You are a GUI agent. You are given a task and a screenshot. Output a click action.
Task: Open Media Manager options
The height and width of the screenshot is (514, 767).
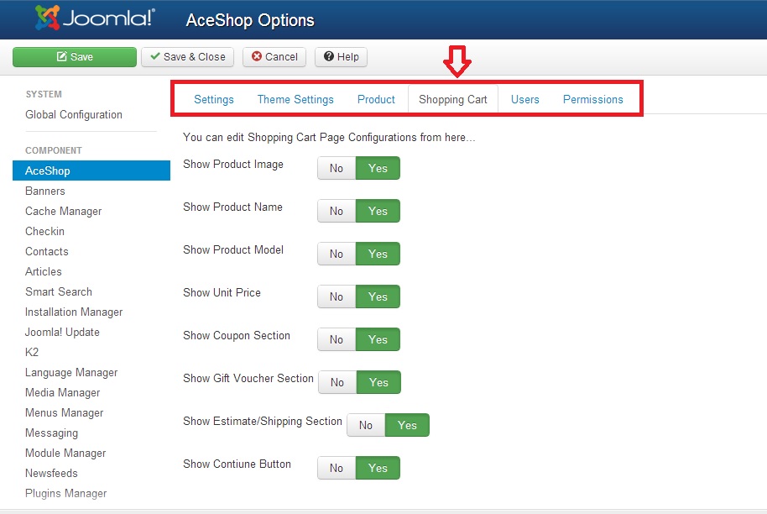(63, 392)
